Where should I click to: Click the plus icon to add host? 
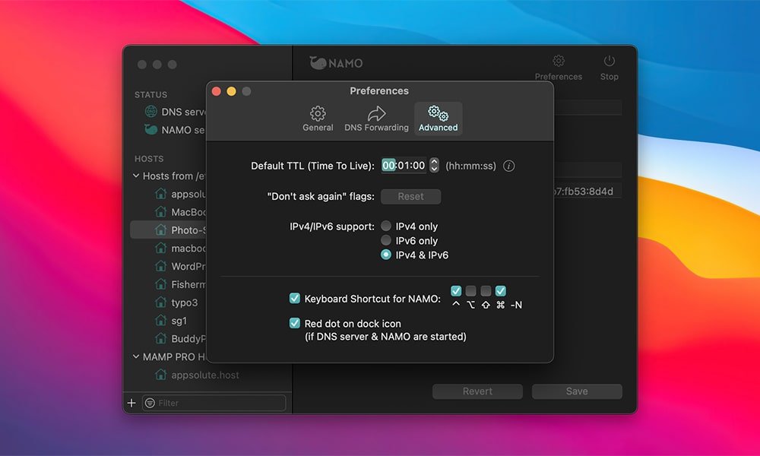(131, 403)
